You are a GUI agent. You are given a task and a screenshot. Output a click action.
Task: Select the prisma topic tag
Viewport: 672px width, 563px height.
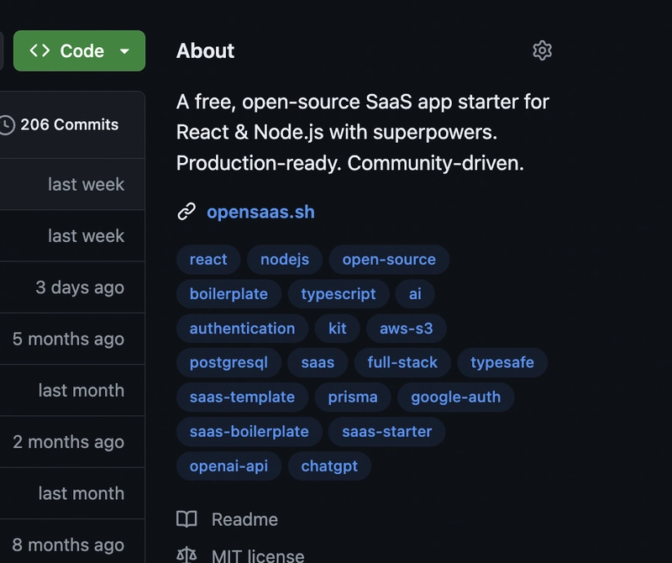(x=353, y=397)
